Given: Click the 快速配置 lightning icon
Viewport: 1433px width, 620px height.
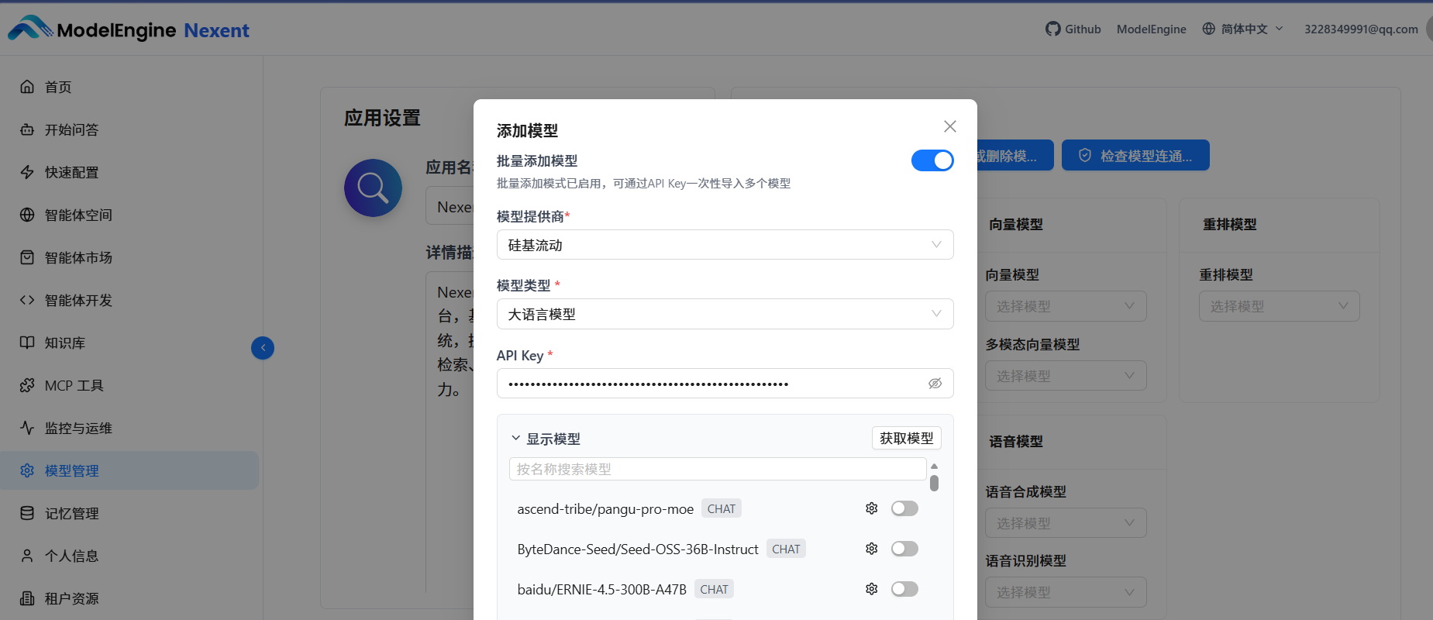Looking at the screenshot, I should pos(27,172).
